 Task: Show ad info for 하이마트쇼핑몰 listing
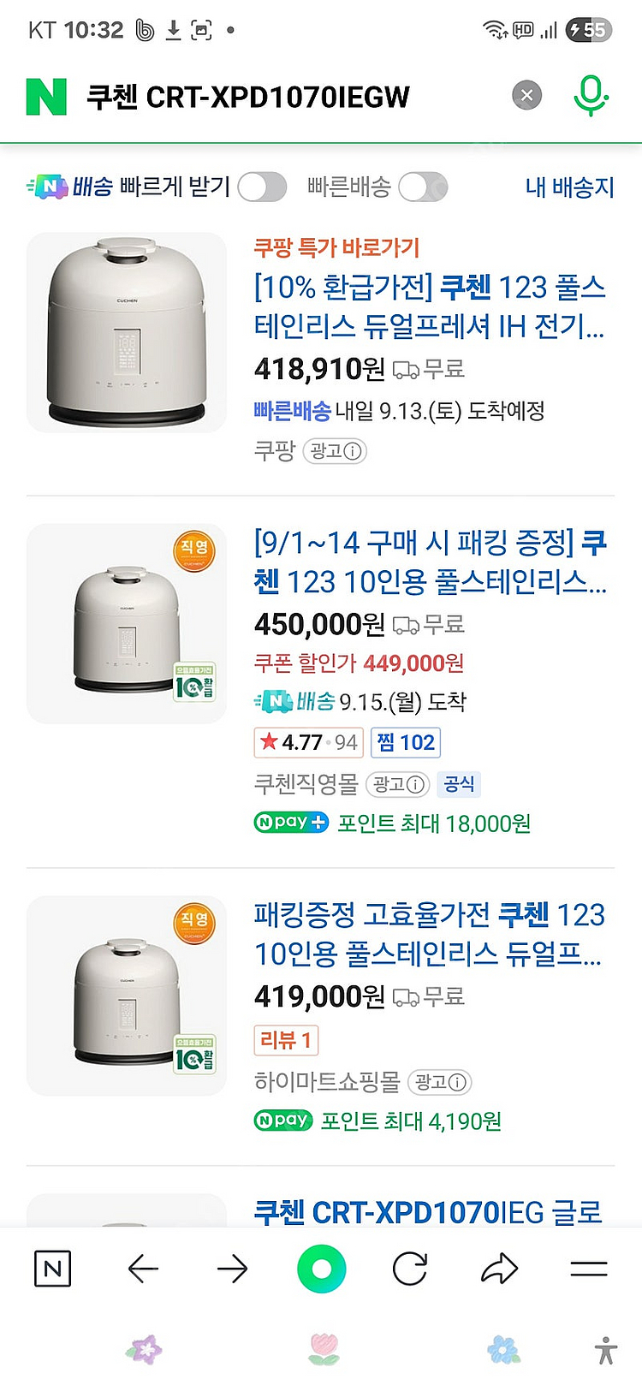point(440,1082)
